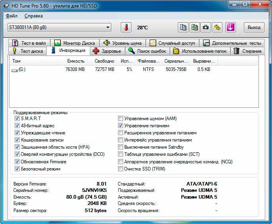Toggle the Обновляемая Firmware checkbox
The width and height of the screenshot is (272, 224).
click(x=17, y=162)
